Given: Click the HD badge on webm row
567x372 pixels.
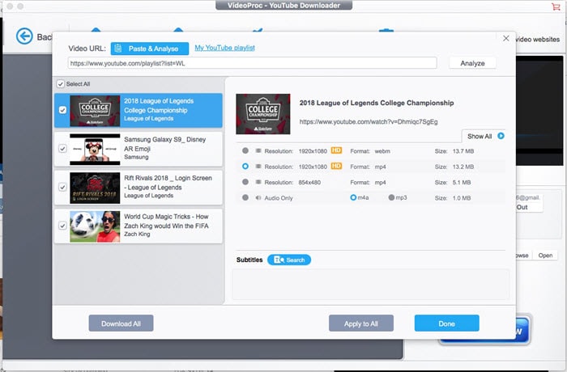Looking at the screenshot, I should pyautogui.click(x=336, y=150).
